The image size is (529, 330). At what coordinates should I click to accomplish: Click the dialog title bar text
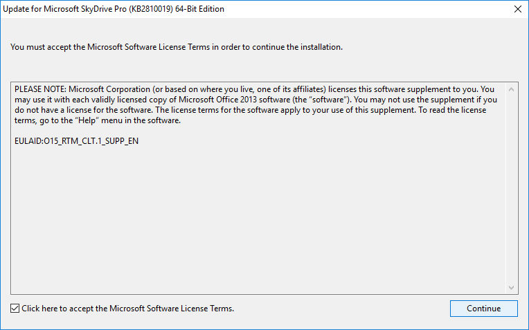114,10
